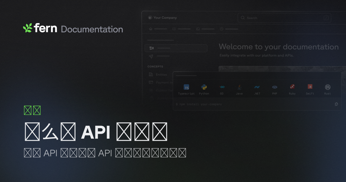Open the tab with open-book icon
This screenshot has height=182, width=346.
click(x=182, y=29)
